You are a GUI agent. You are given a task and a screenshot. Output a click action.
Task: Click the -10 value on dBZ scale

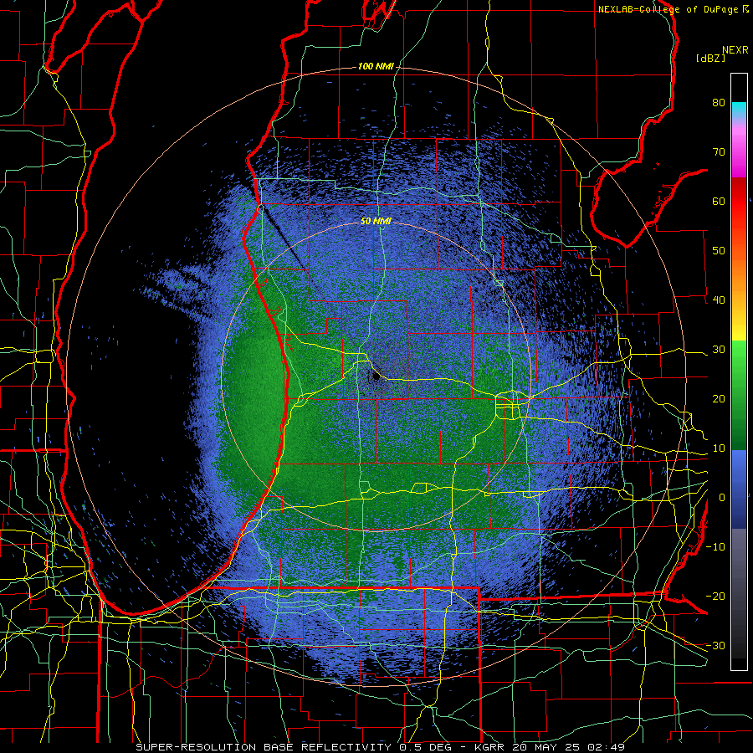tap(715, 547)
